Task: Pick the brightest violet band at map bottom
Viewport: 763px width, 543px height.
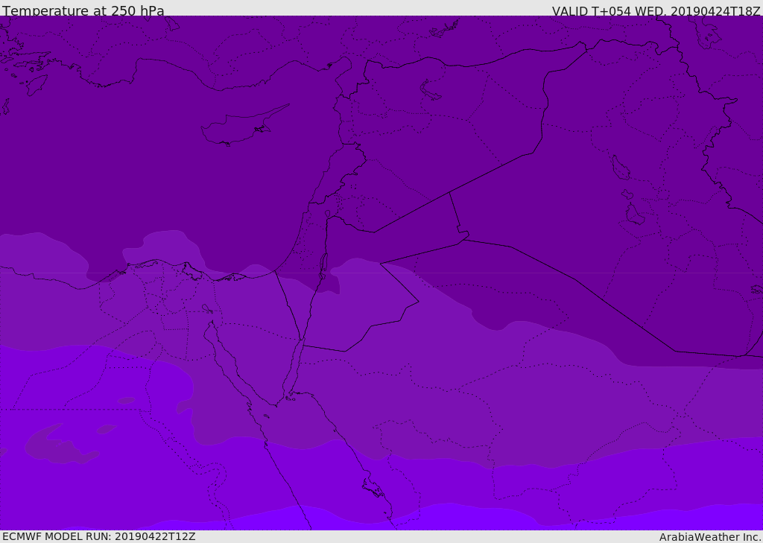Action: click(447, 518)
